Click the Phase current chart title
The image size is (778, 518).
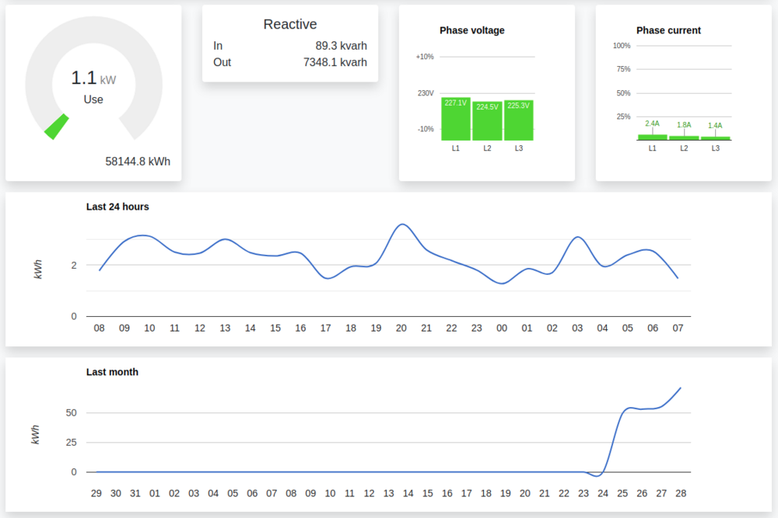[668, 30]
